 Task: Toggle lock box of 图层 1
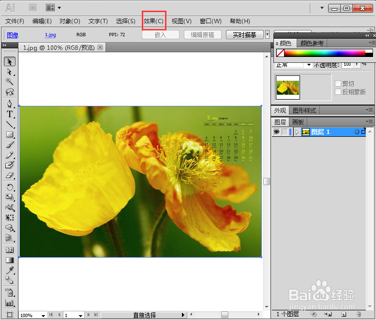coord(285,132)
